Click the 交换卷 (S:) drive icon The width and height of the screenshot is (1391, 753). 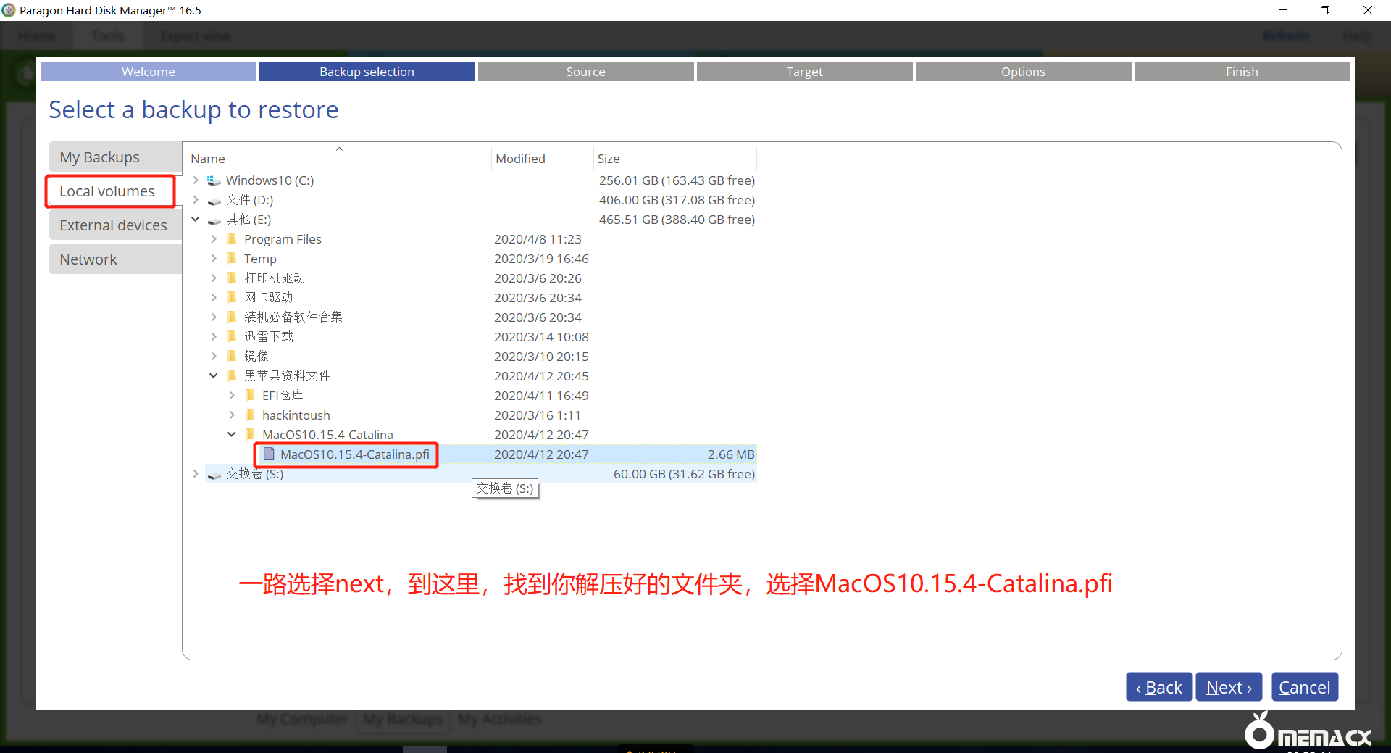pyautogui.click(x=214, y=475)
